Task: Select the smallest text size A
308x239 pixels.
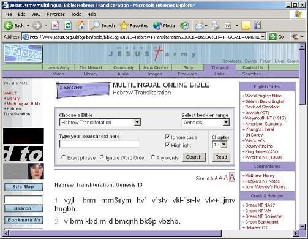Action: pyautogui.click(x=208, y=179)
